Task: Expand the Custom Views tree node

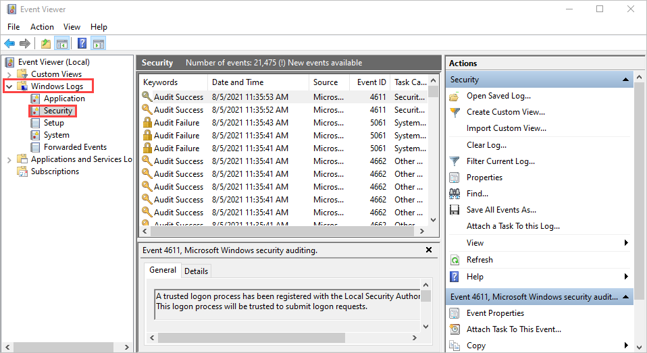Action: pyautogui.click(x=9, y=75)
